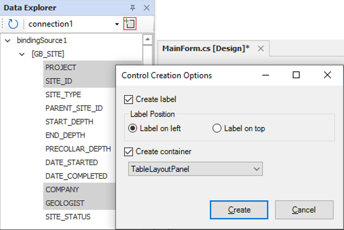Close the MainForm.cs design tab
The width and height of the screenshot is (344, 230).
point(261,49)
